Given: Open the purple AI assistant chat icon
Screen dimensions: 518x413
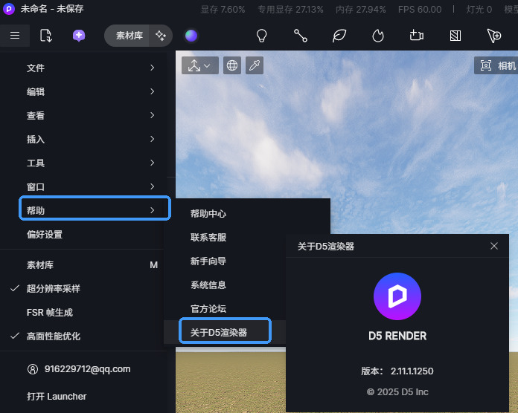Looking at the screenshot, I should tap(79, 36).
